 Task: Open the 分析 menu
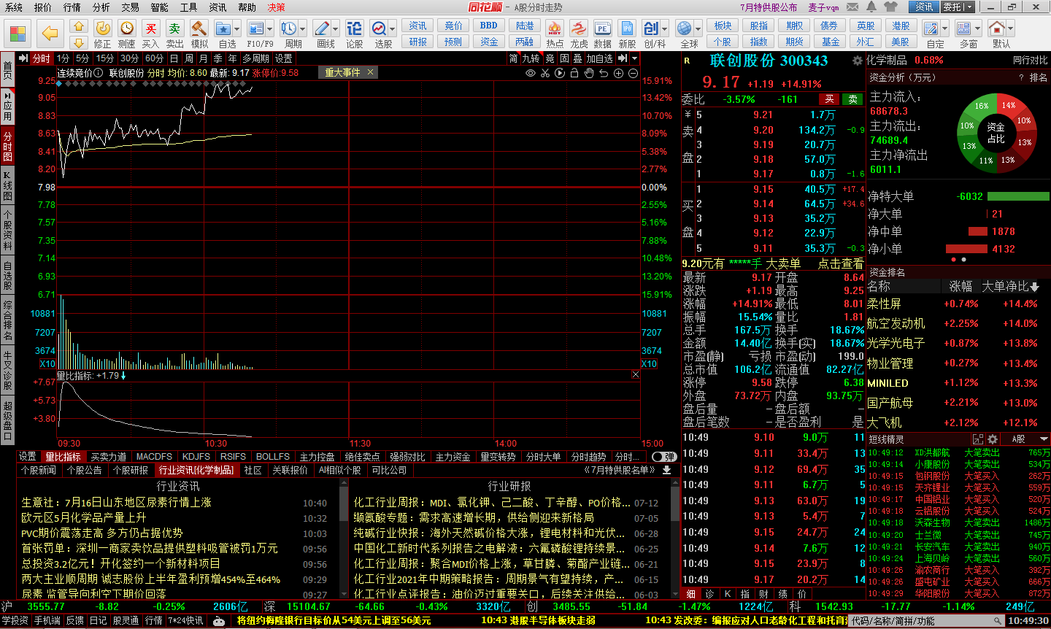(x=101, y=7)
